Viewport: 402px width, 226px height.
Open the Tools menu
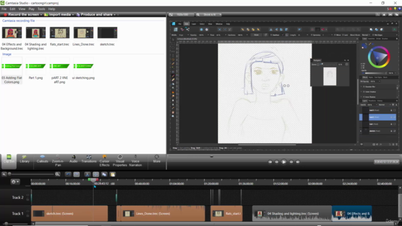point(41,9)
